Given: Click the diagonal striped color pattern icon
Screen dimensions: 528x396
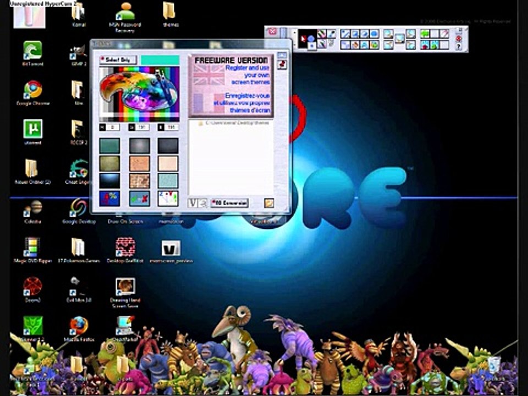Looking at the screenshot, I should (322, 34).
